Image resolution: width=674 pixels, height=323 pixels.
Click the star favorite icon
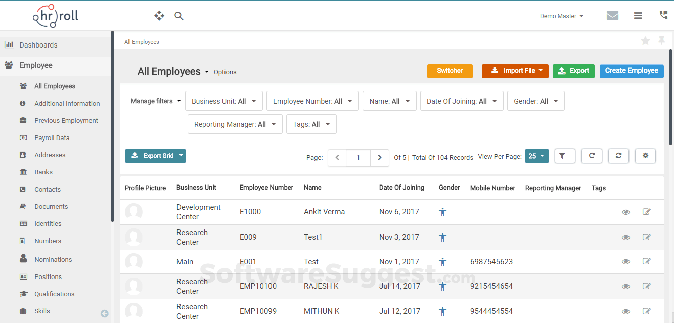pos(645,41)
